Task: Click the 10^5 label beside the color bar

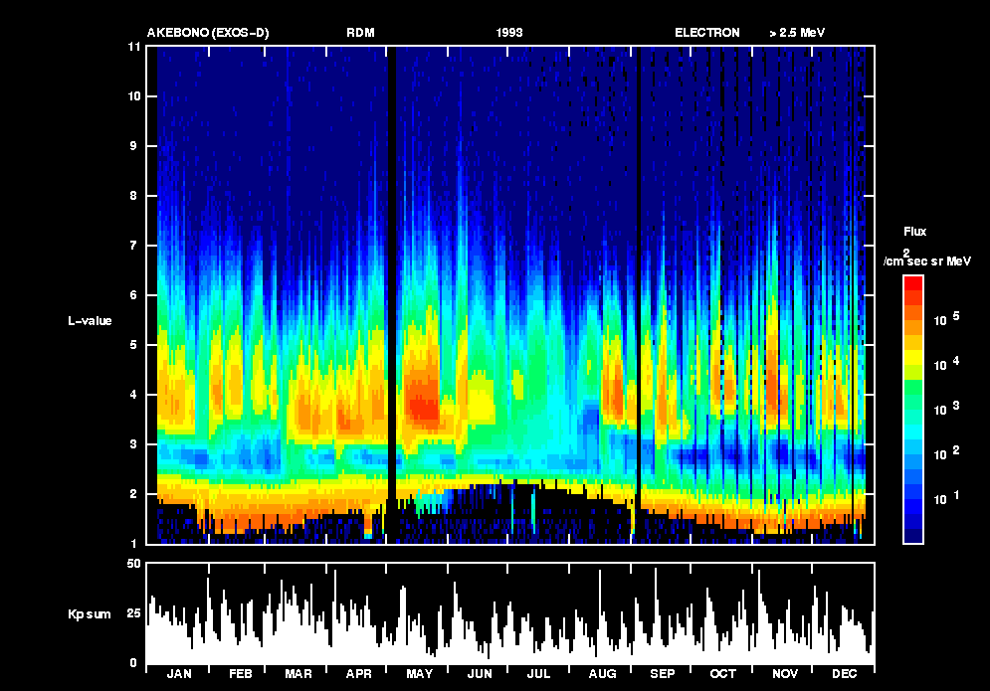Action: pyautogui.click(x=946, y=320)
